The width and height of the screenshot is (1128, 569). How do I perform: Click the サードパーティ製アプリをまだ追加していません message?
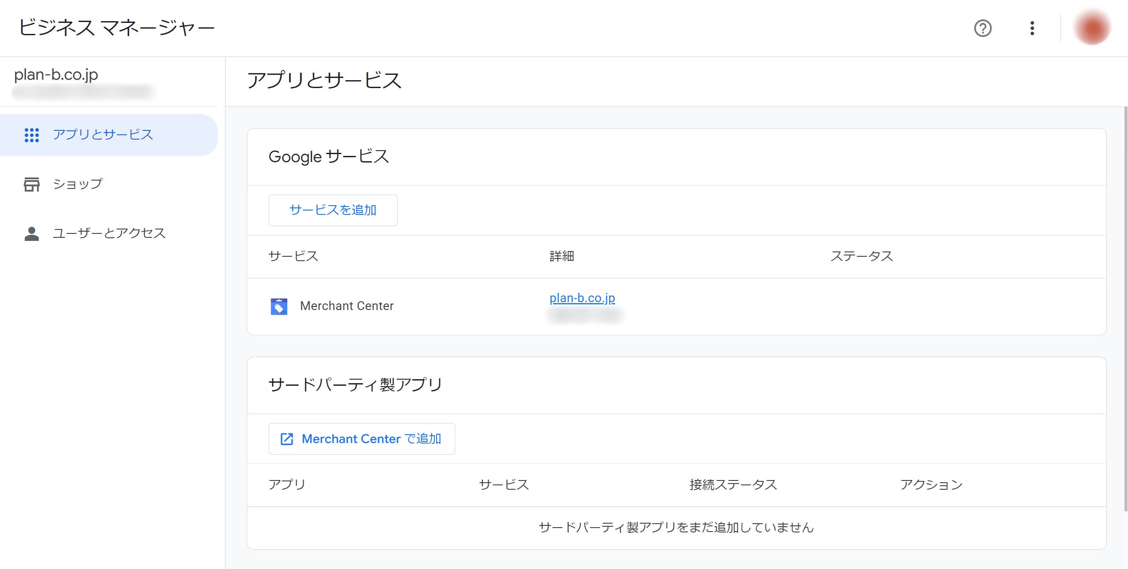676,528
